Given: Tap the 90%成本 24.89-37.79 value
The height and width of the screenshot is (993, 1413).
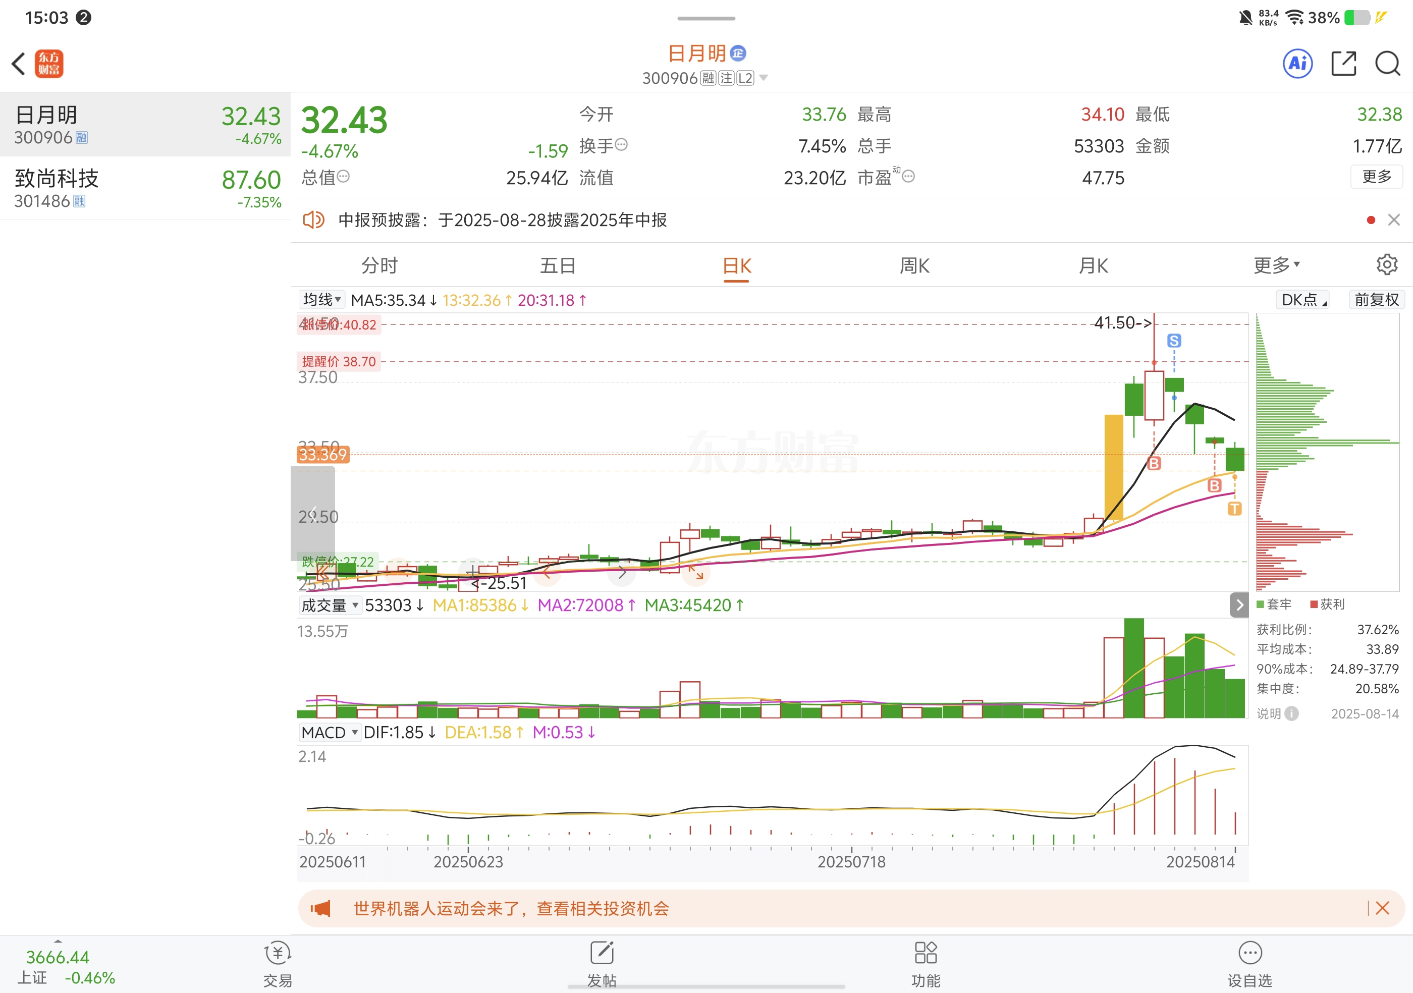Looking at the screenshot, I should click(x=1365, y=669).
